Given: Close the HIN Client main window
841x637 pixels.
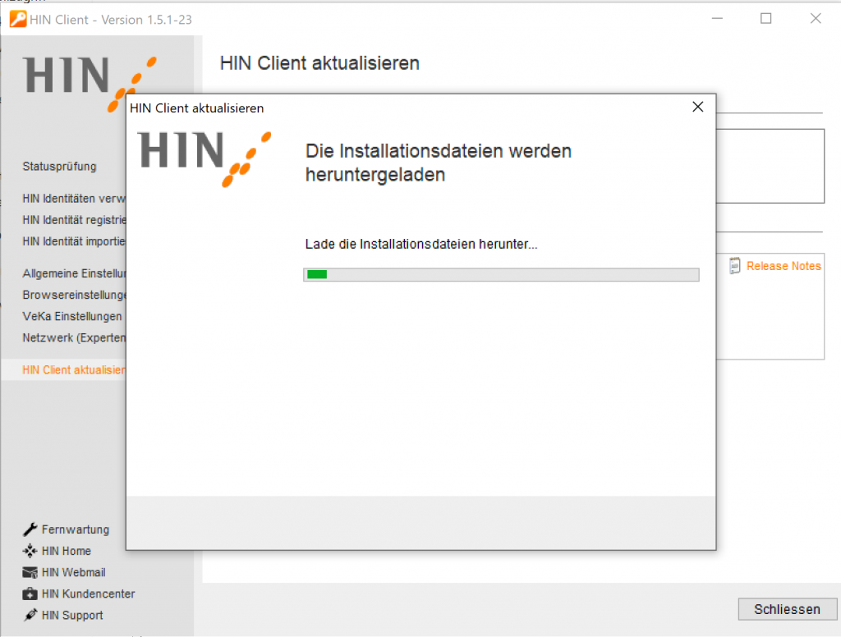Looking at the screenshot, I should click(x=816, y=19).
